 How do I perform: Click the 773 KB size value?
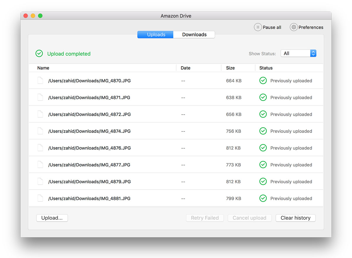pyautogui.click(x=233, y=165)
